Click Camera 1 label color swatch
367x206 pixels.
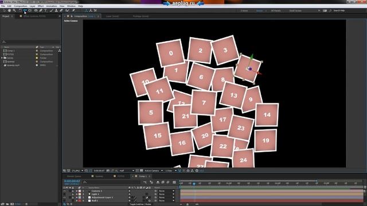80,191
